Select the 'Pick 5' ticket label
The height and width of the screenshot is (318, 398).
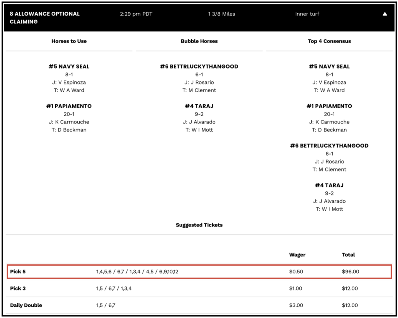pyautogui.click(x=18, y=271)
